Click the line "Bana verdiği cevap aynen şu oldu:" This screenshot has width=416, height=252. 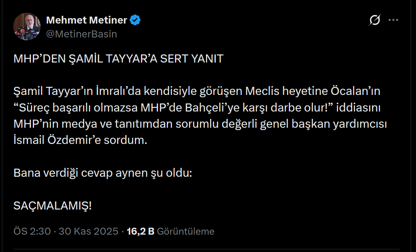[x=103, y=173]
